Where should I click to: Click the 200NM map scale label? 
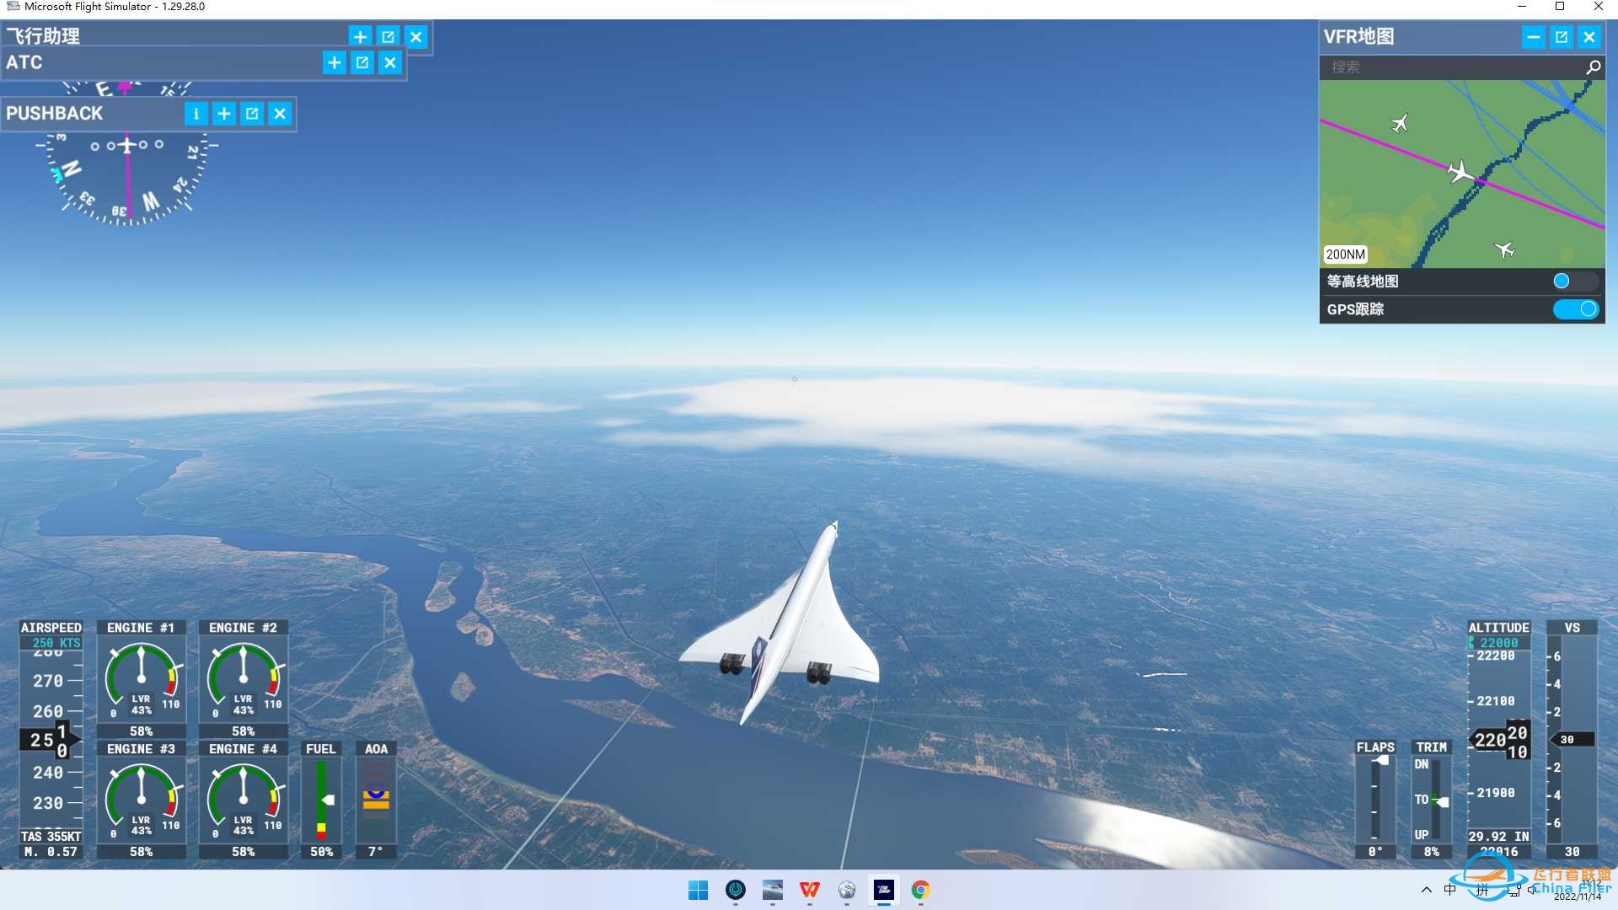[x=1345, y=254]
